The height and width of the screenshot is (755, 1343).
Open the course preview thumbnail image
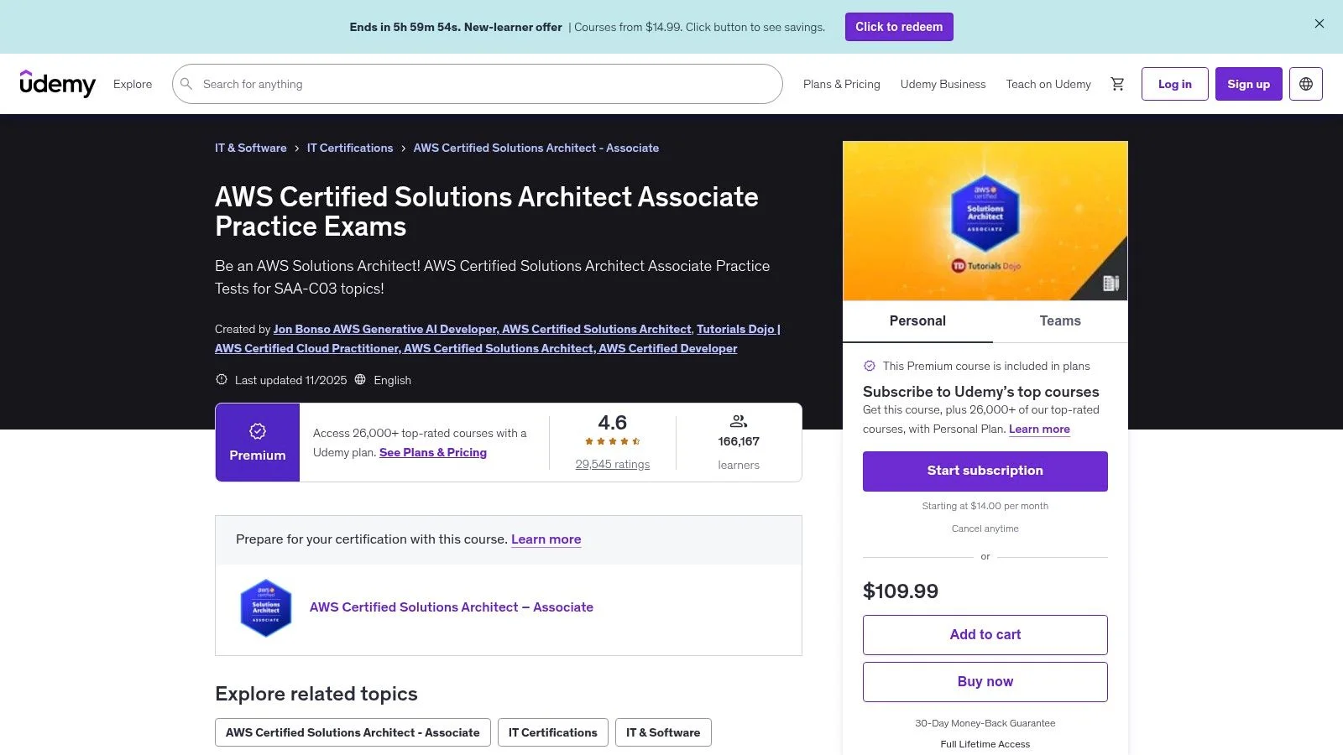pos(985,221)
